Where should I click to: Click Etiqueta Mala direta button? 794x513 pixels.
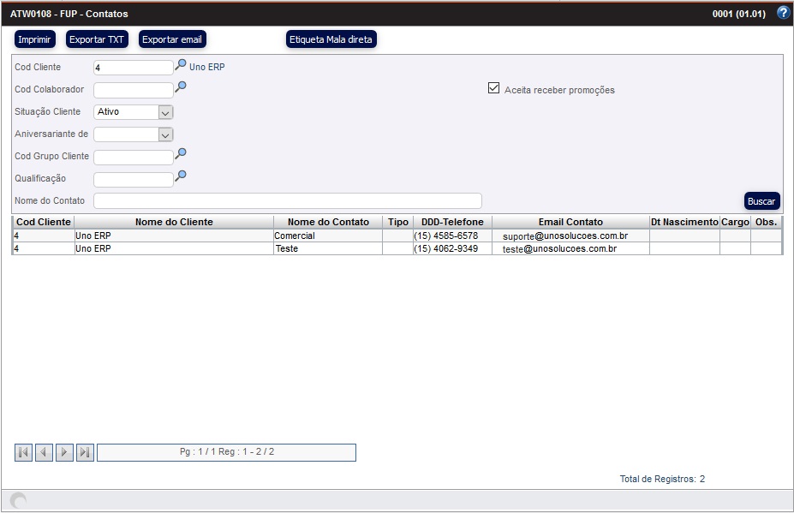click(331, 39)
